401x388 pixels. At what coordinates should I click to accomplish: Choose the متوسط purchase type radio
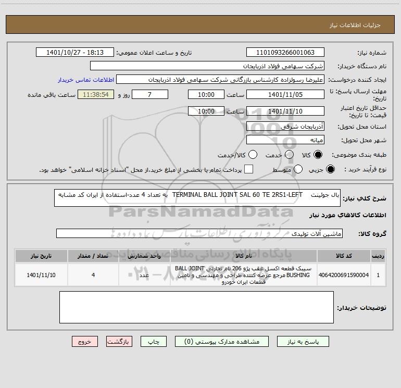click(x=298, y=169)
